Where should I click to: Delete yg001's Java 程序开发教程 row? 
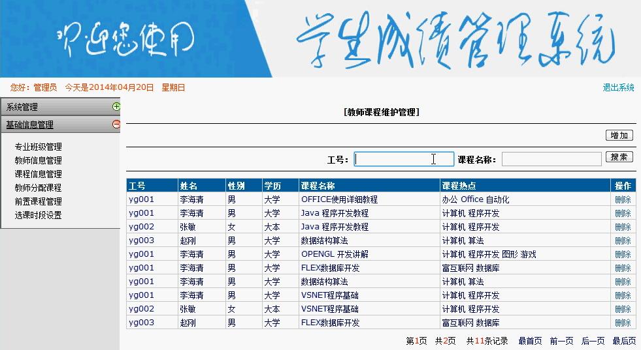click(x=623, y=213)
